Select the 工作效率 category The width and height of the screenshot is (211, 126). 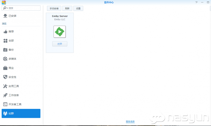click(21, 95)
